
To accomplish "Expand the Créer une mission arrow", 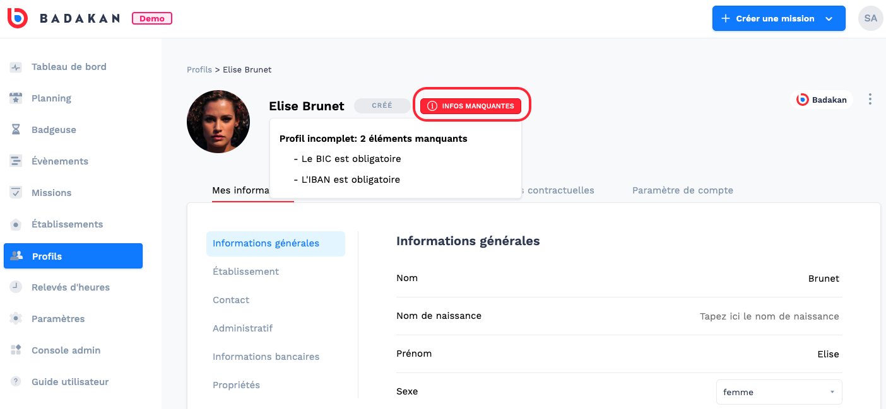I will coord(829,19).
